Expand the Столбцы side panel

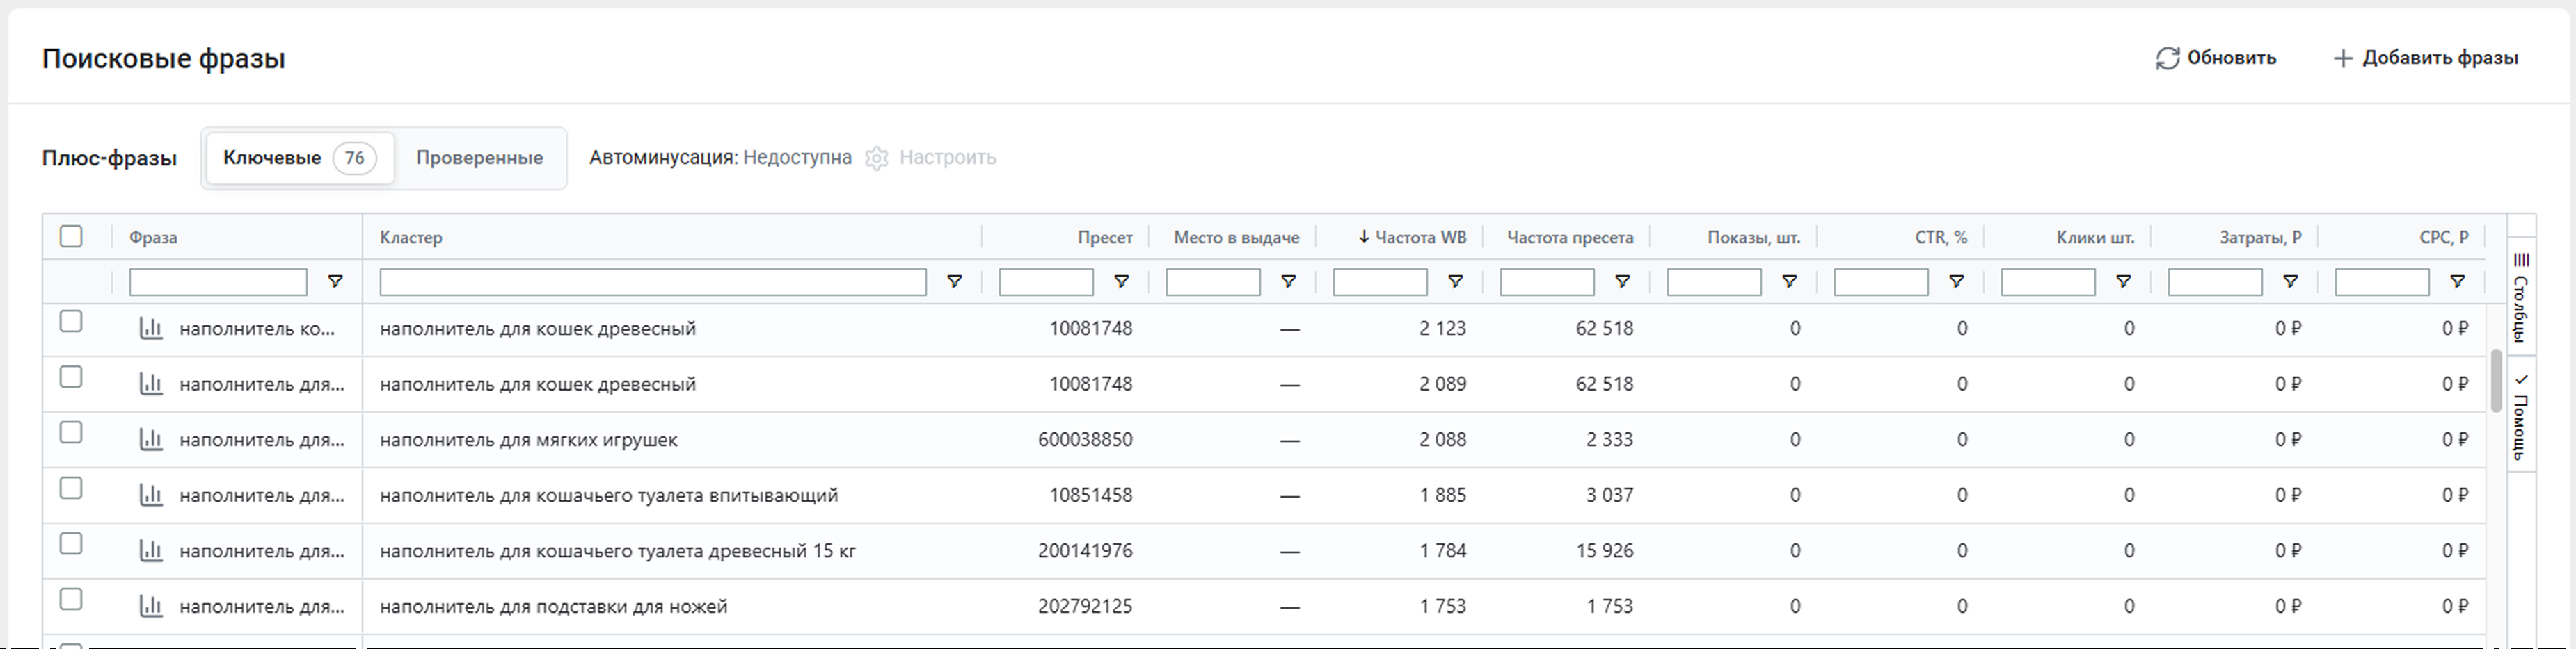pos(2520,297)
